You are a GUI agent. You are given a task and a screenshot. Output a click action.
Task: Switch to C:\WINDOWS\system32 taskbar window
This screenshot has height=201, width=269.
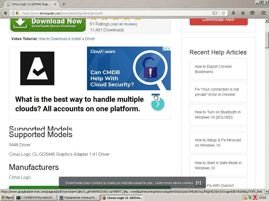pos(36,198)
